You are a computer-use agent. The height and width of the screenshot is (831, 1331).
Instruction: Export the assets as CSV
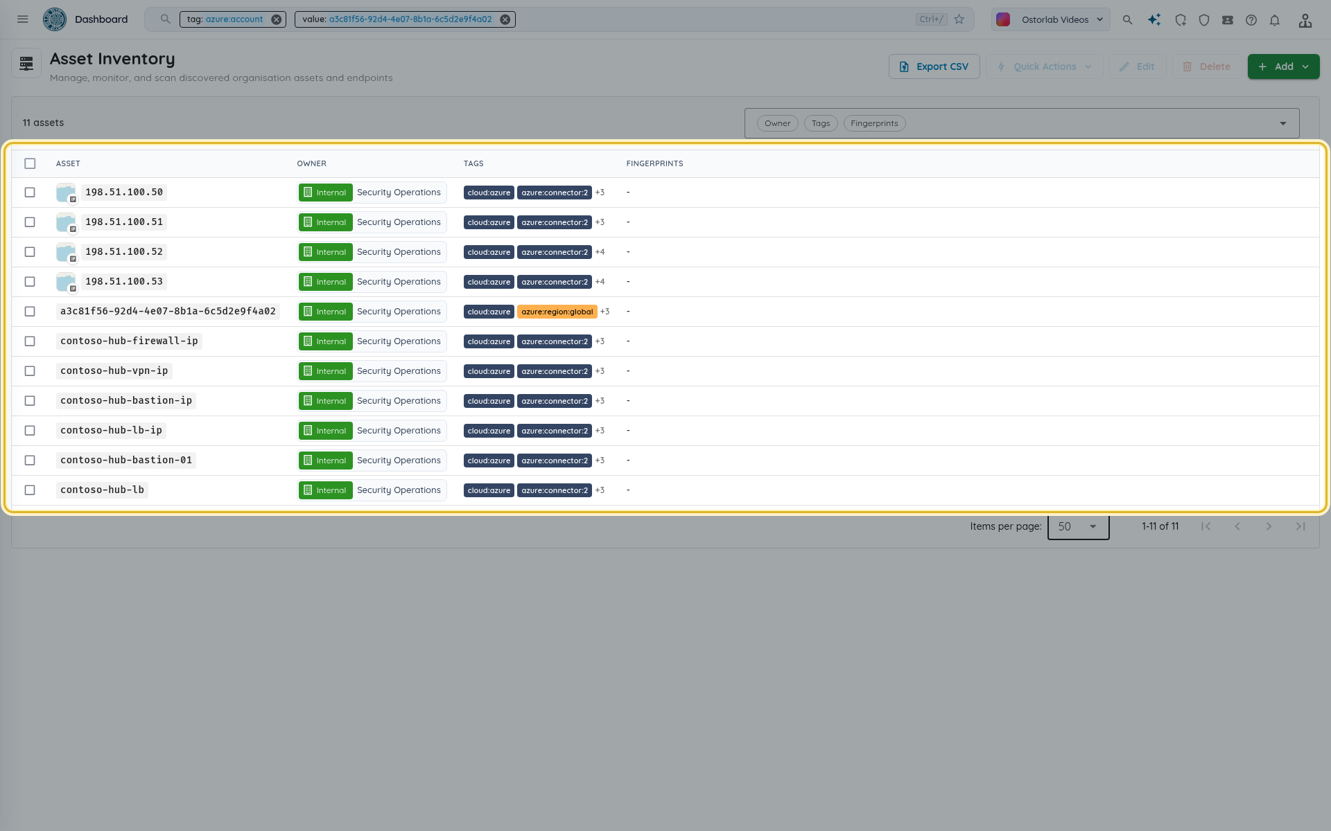pyautogui.click(x=934, y=66)
